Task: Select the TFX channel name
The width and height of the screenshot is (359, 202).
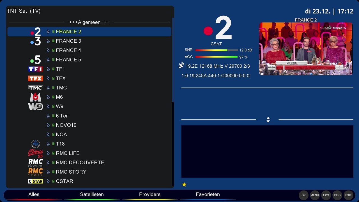Action: (61, 78)
